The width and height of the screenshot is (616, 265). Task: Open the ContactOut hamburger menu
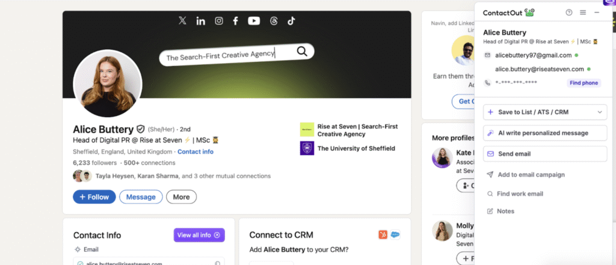[x=583, y=13]
